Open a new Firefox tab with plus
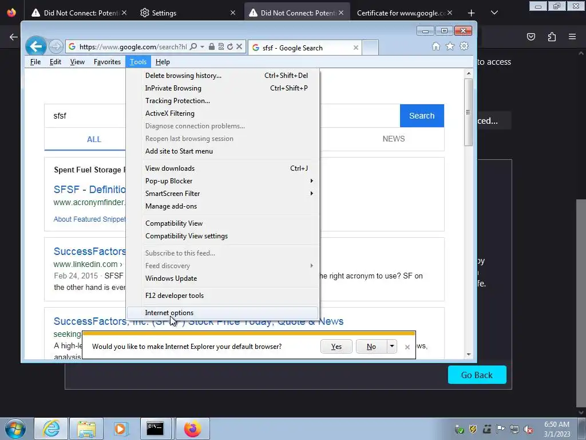 [x=472, y=13]
